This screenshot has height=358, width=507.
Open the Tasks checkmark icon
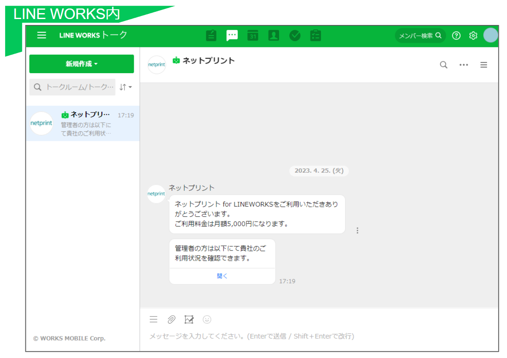(x=294, y=35)
